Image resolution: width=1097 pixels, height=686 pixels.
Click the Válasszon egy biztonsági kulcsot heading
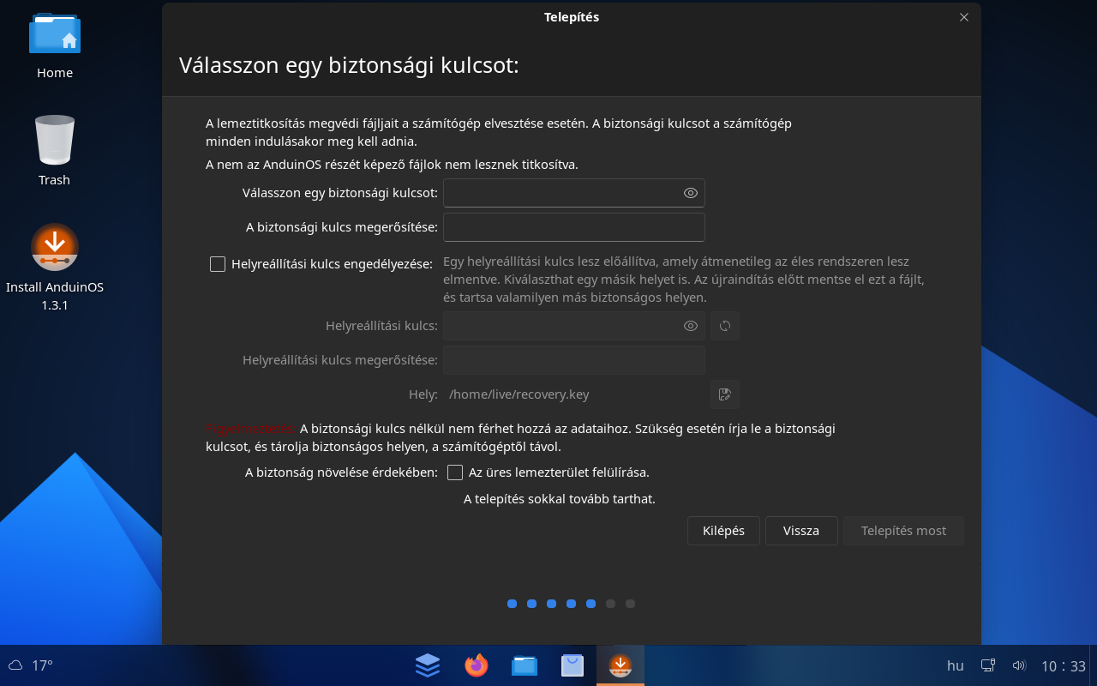[349, 65]
